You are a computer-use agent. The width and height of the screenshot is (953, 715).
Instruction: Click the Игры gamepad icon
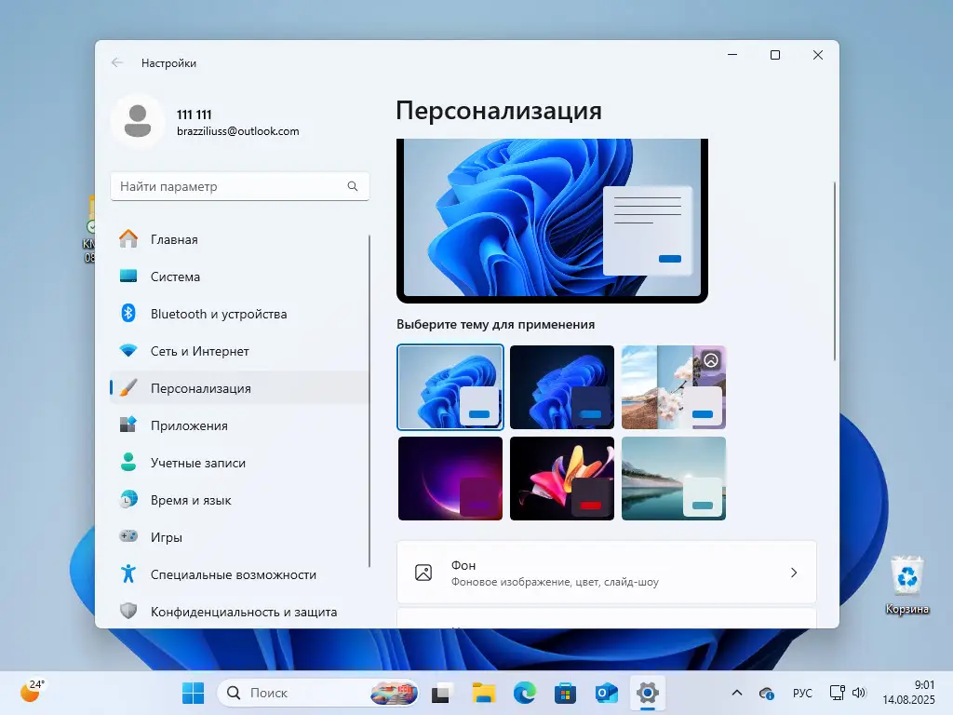pyautogui.click(x=129, y=537)
